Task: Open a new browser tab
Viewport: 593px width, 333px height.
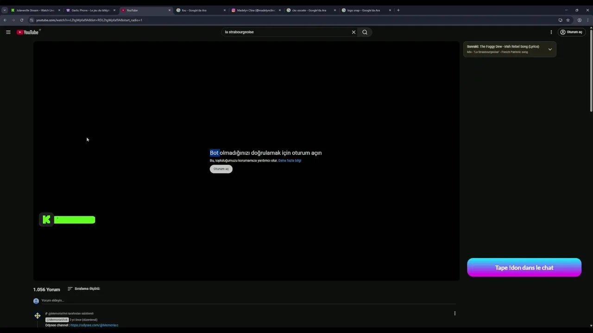Action: tap(398, 10)
